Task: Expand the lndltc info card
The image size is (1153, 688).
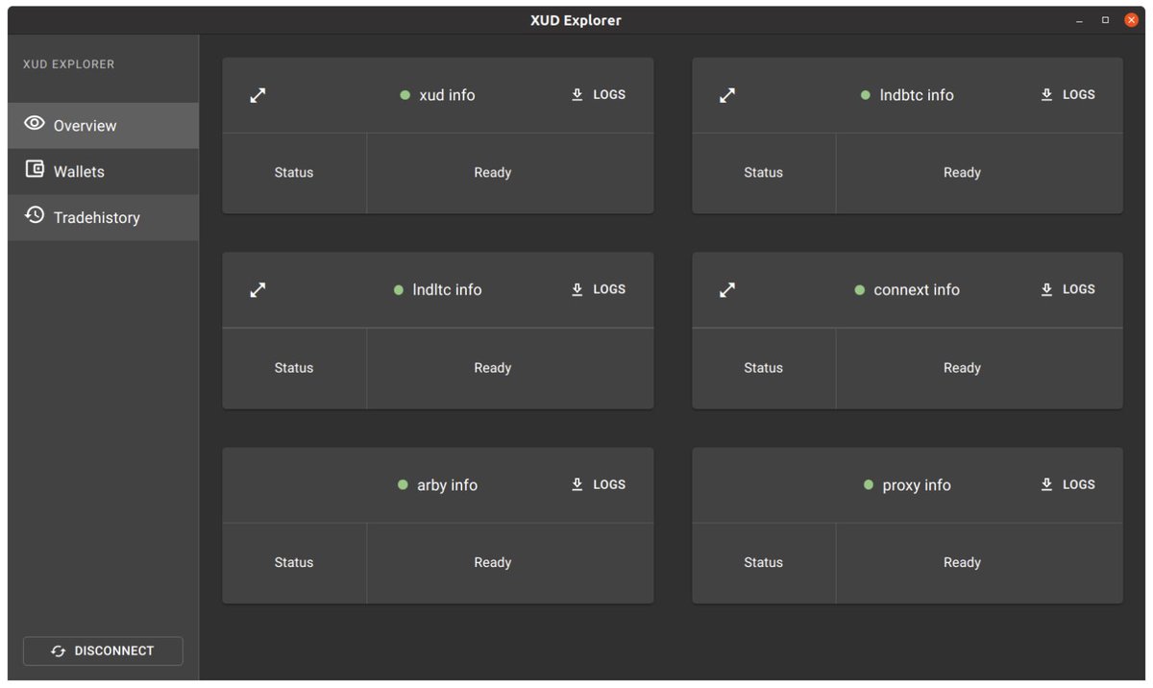Action: (x=258, y=289)
